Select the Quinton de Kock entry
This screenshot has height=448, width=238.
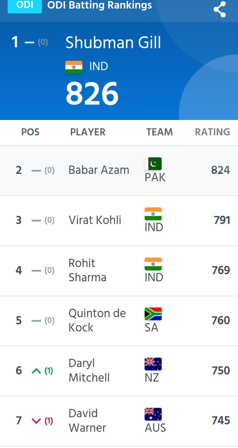[x=119, y=321]
